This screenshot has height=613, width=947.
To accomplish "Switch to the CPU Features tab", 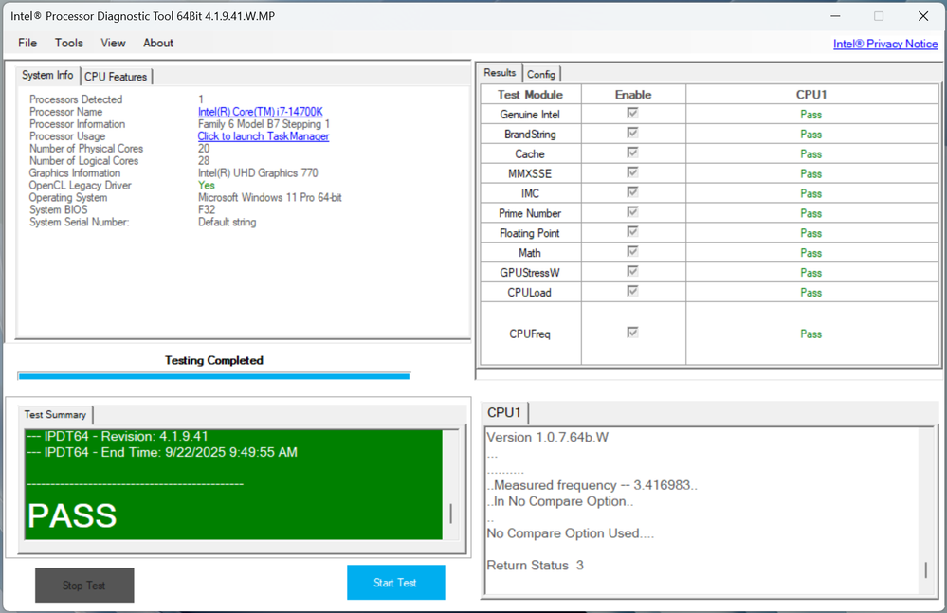I will (116, 77).
